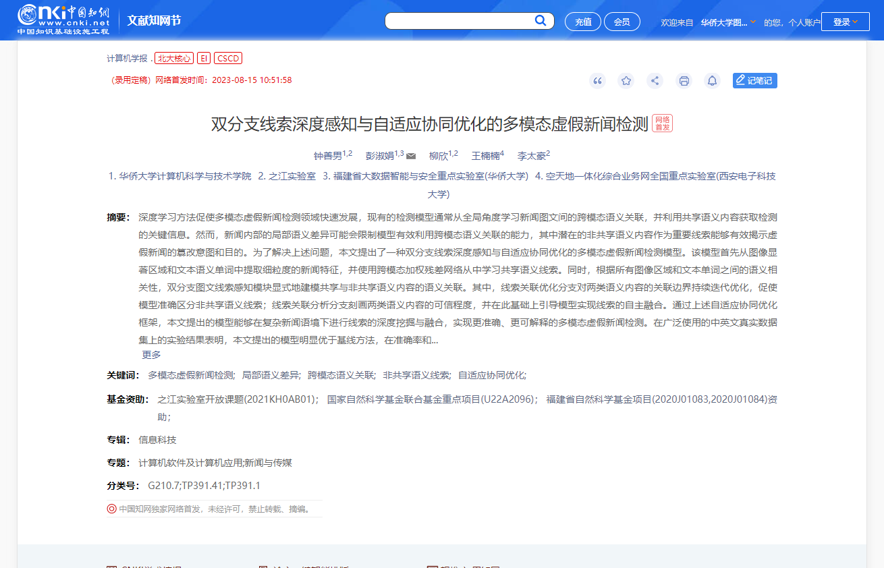This screenshot has width=884, height=568.
Task: Focus the header search input field
Action: tap(460, 21)
